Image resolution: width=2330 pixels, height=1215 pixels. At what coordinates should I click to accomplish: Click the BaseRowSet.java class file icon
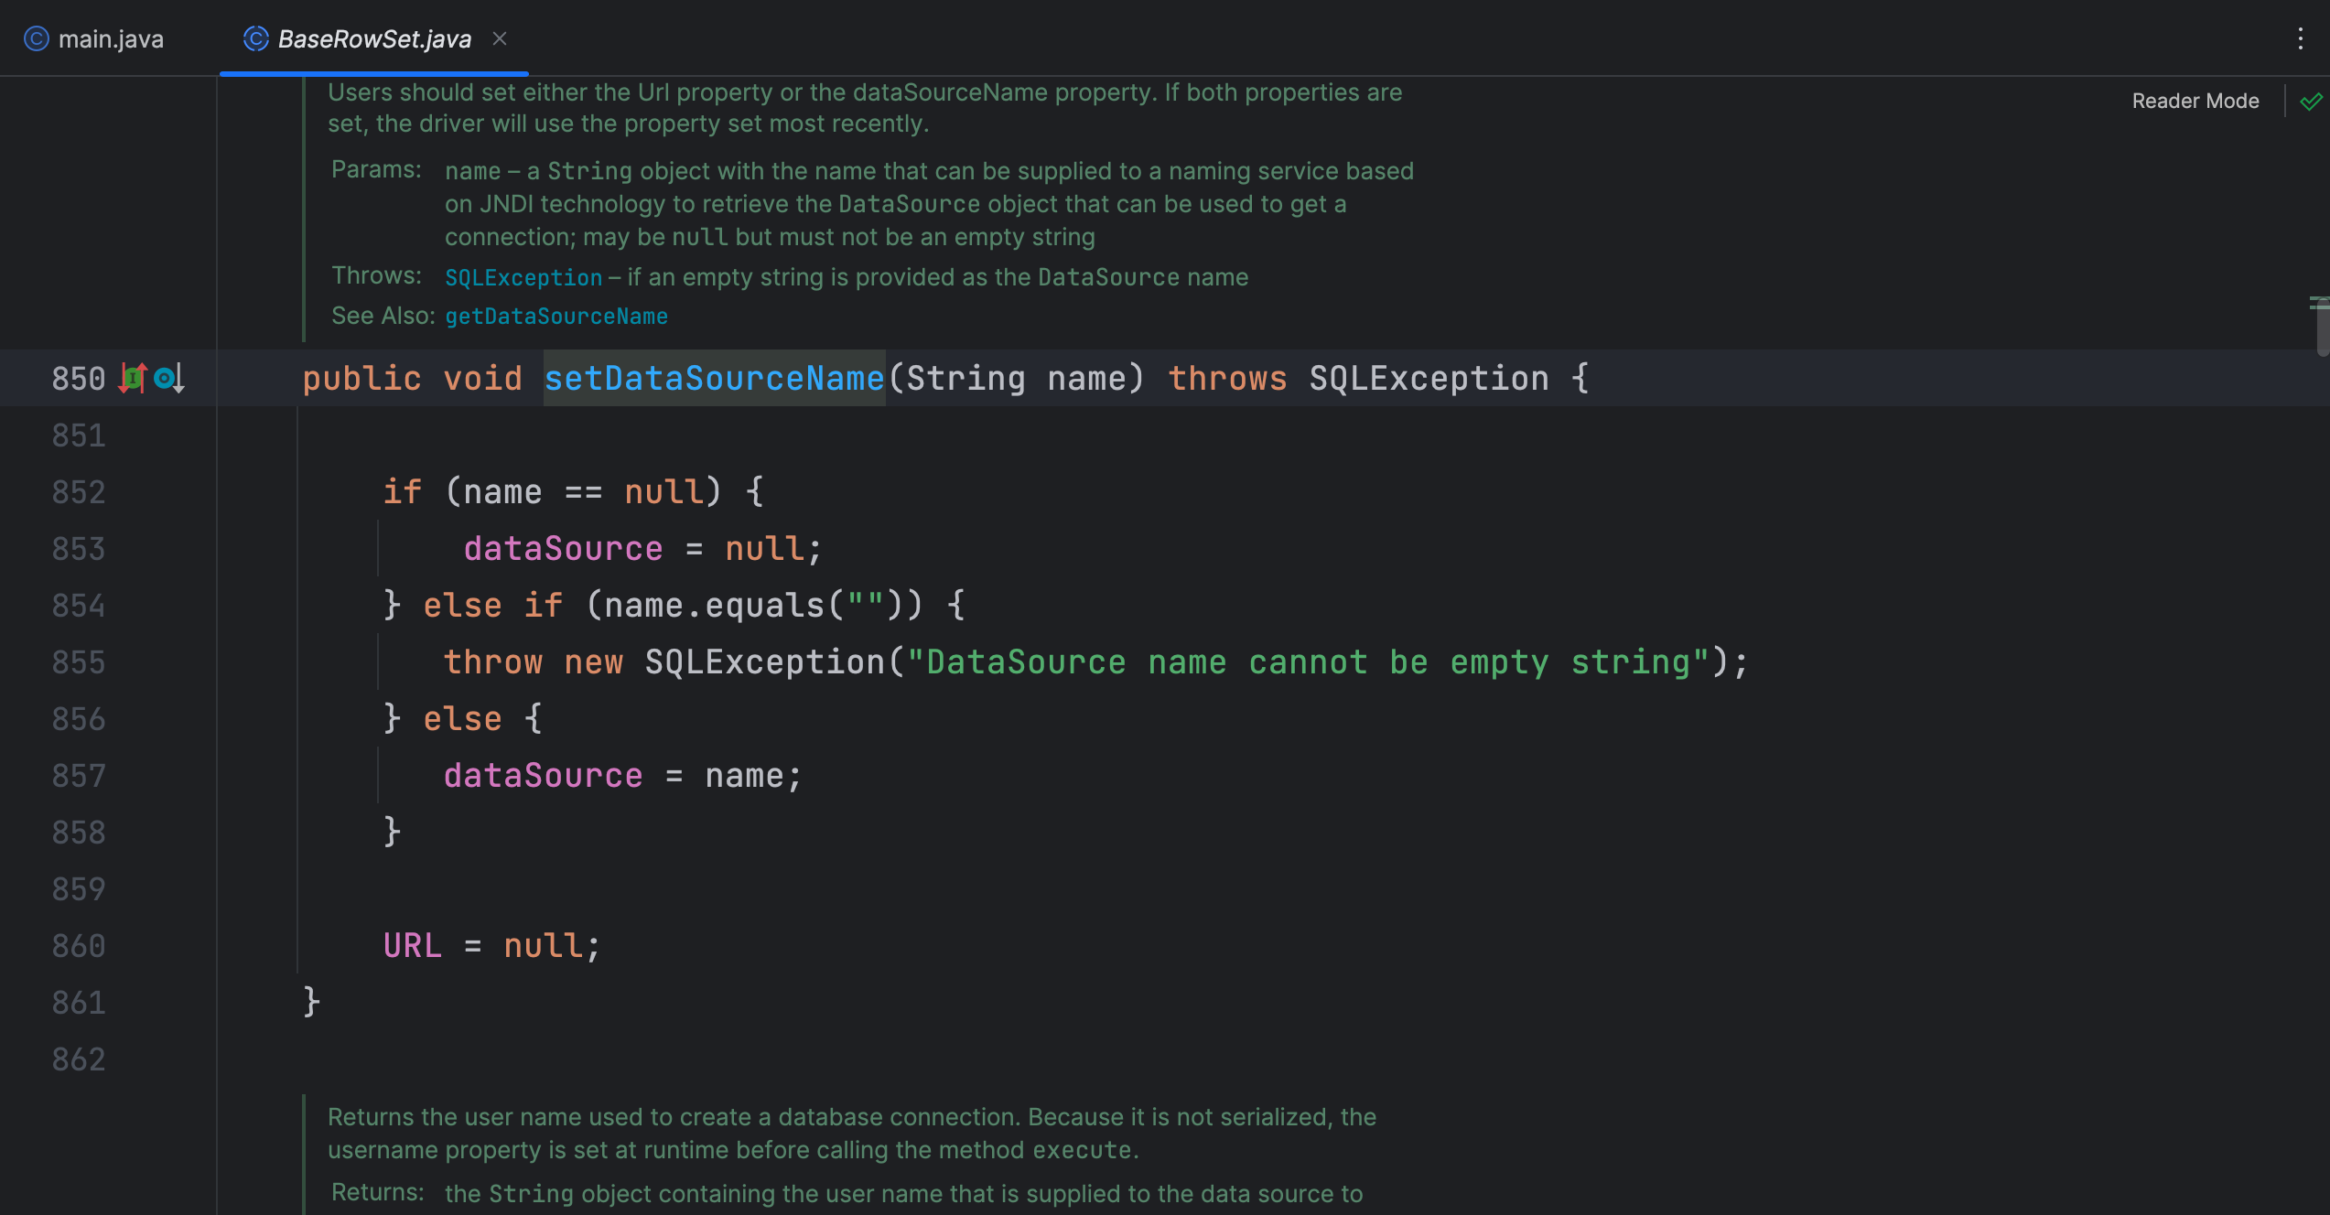255,38
